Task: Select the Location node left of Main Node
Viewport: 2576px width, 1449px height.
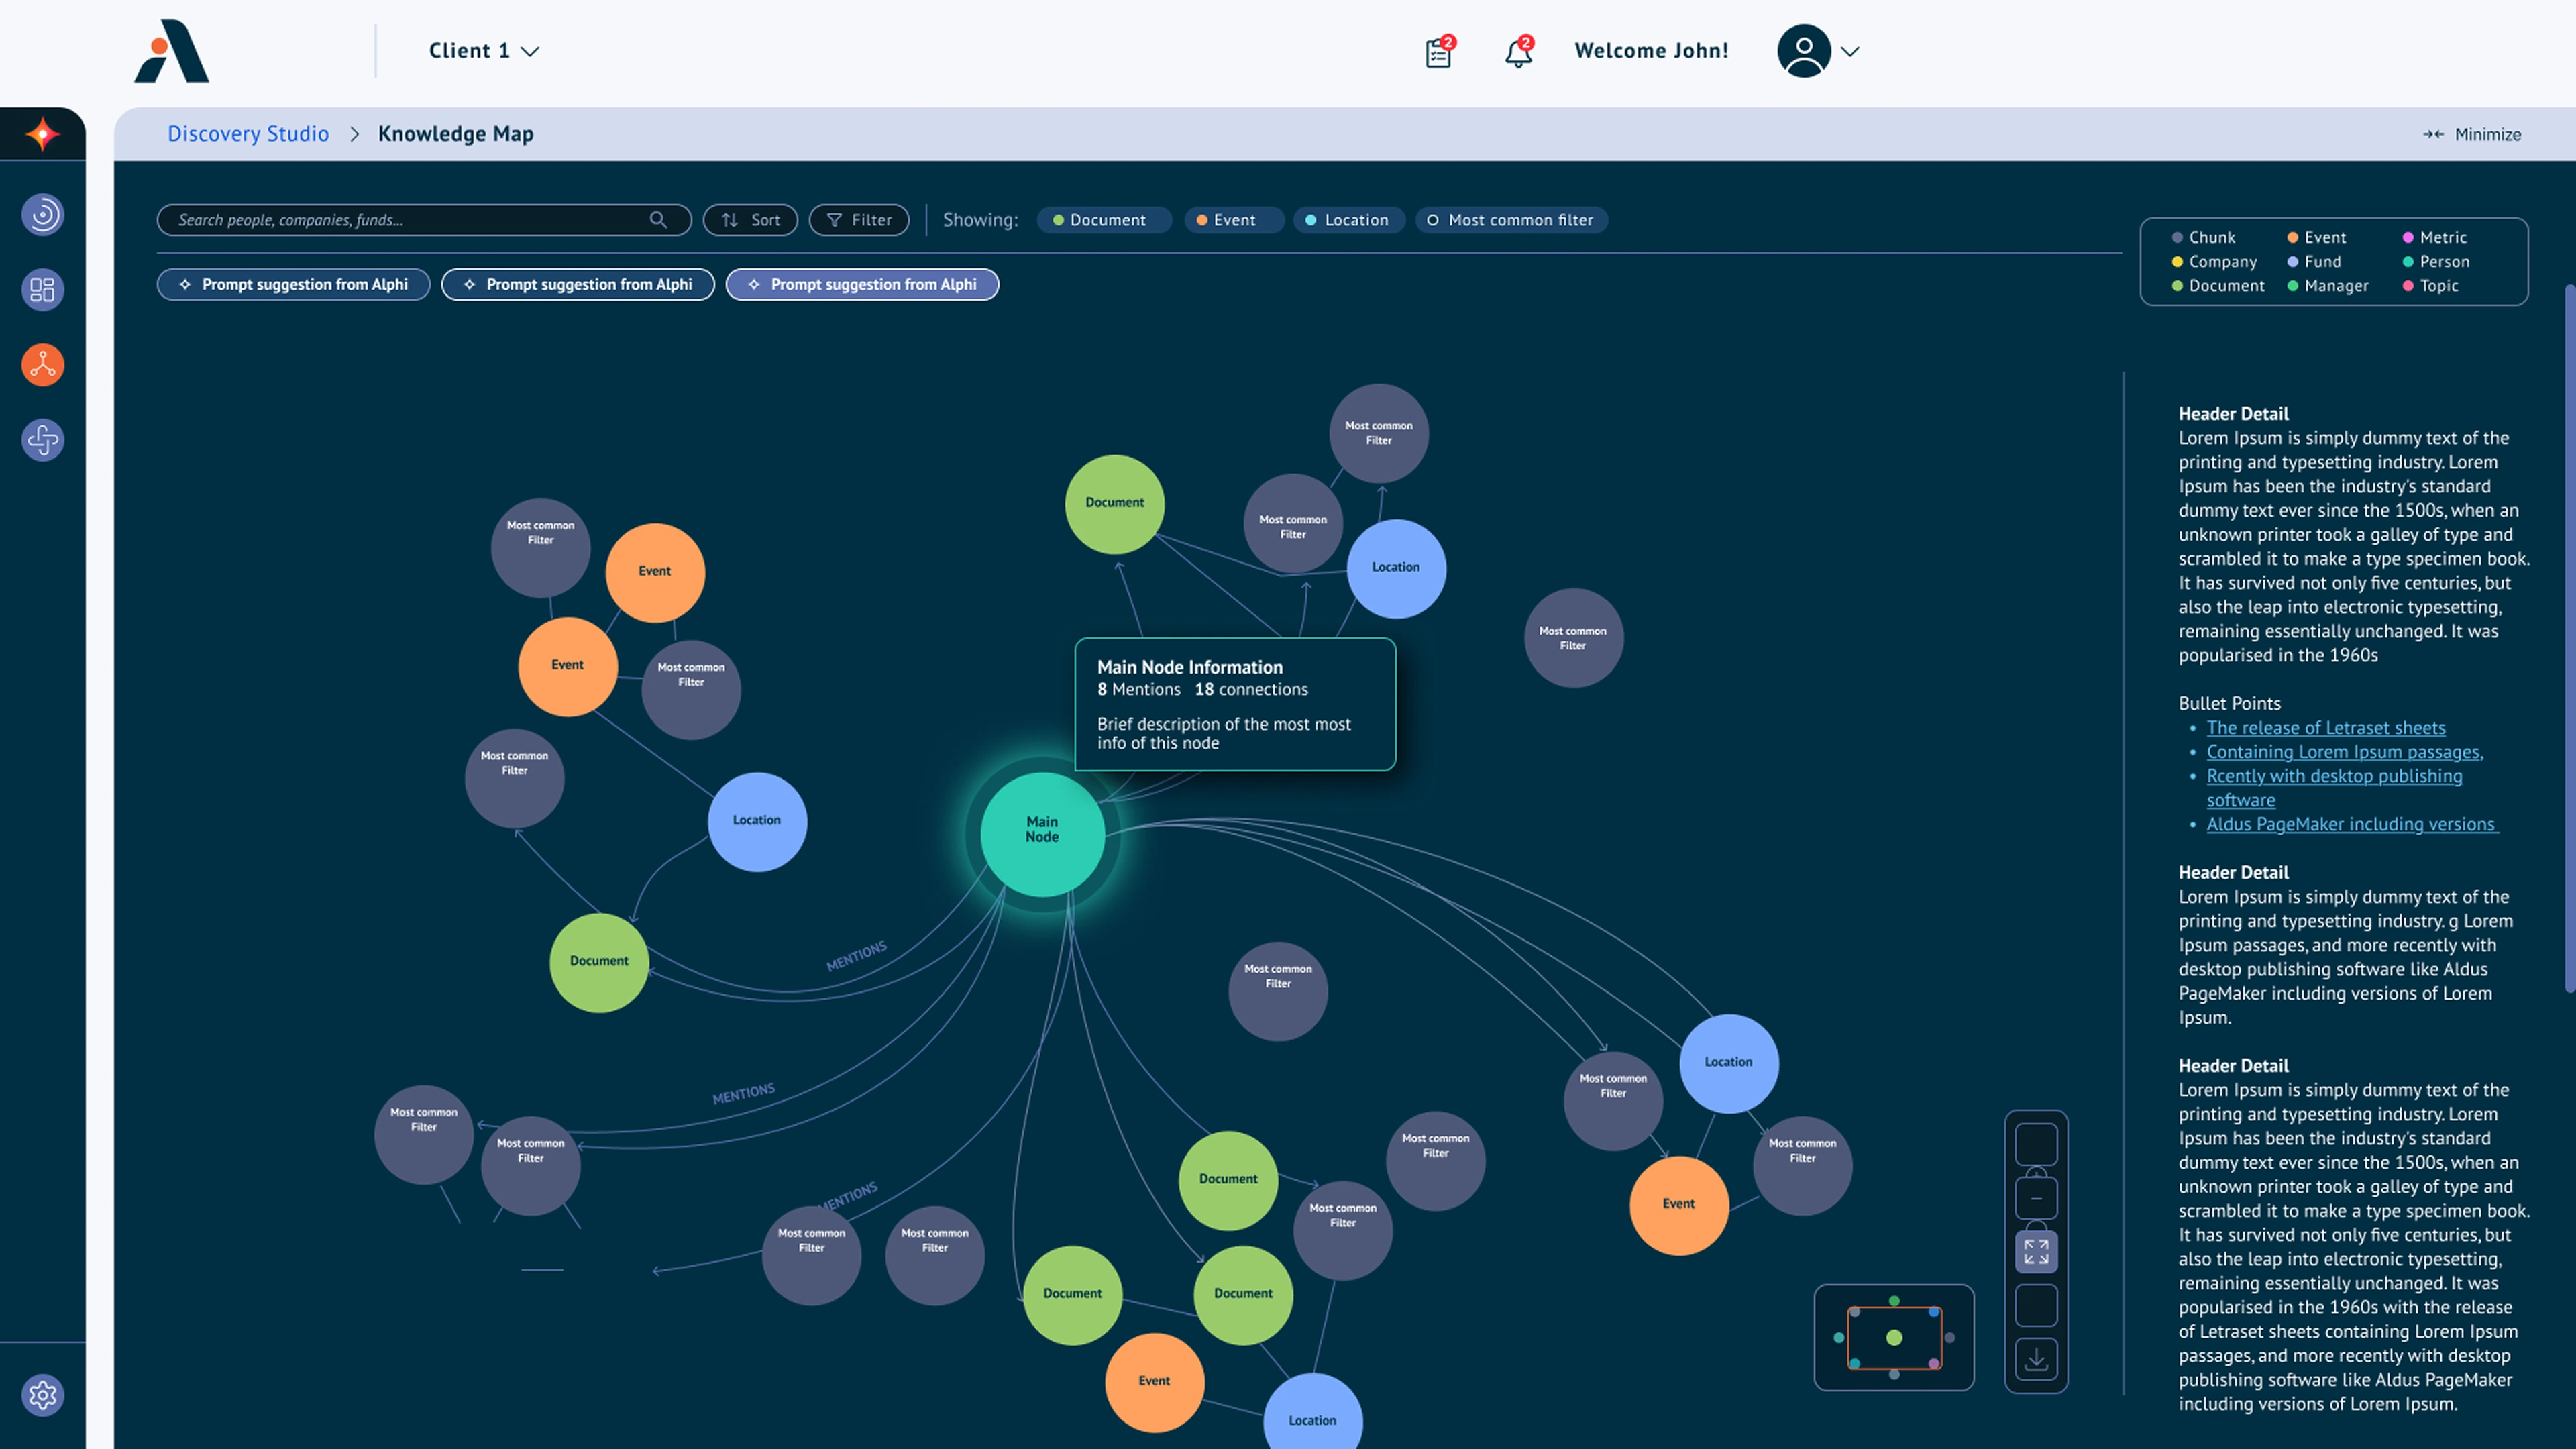Action: point(757,821)
